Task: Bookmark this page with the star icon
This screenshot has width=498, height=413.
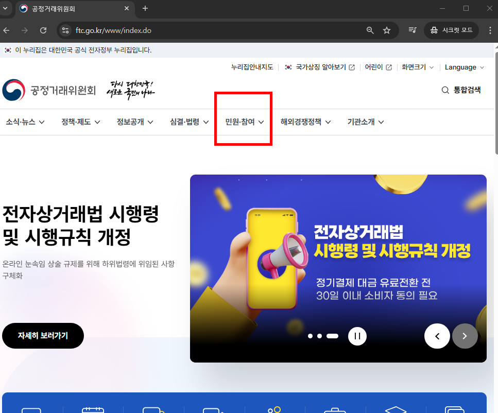Action: (387, 30)
